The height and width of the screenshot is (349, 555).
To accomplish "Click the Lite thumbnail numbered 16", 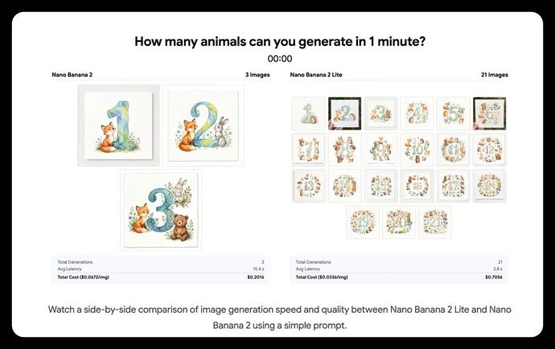I will coord(417,186).
